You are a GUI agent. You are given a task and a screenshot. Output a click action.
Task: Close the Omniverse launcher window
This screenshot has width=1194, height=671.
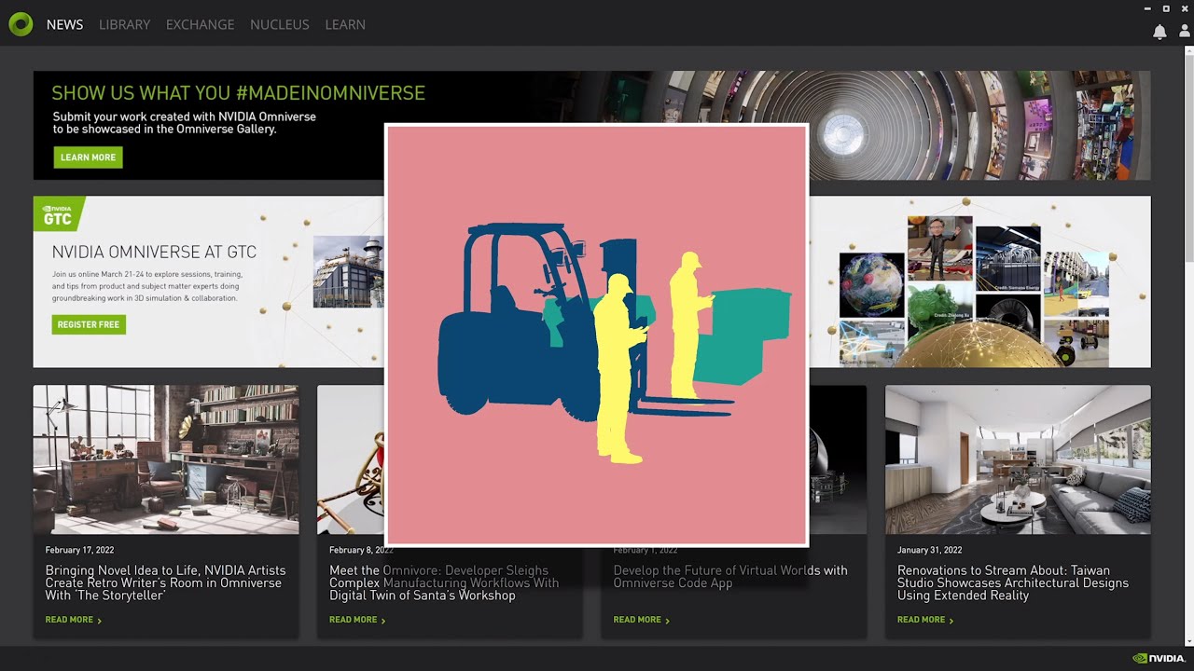(1185, 8)
